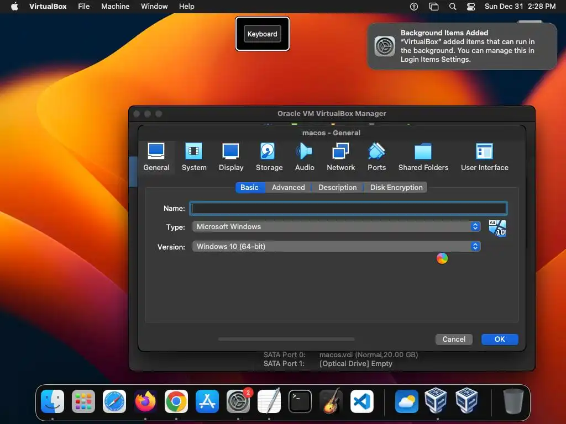Open the System settings section
The image size is (566, 424).
pos(194,157)
